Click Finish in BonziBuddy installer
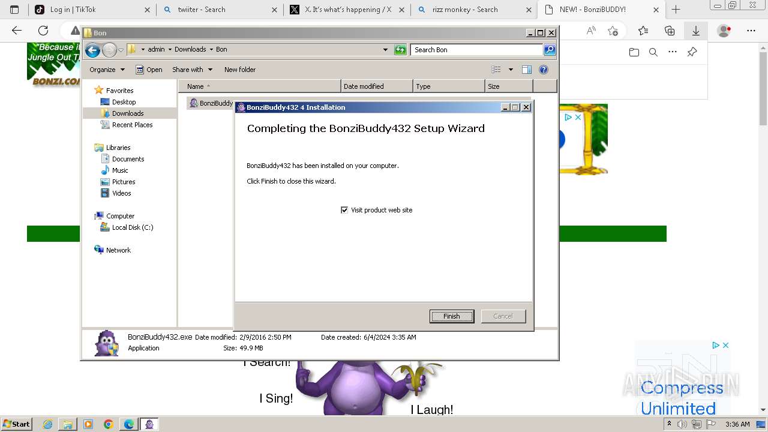Viewport: 768px width, 432px height. [452, 316]
